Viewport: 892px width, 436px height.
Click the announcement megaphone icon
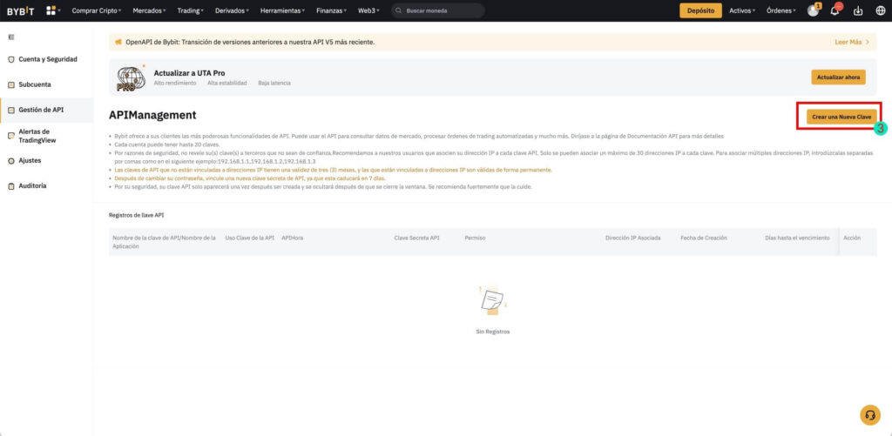[x=118, y=42]
